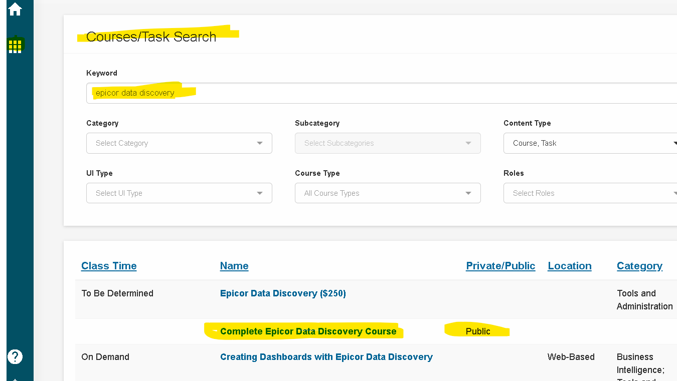Select the 'On Demand' class time cell
This screenshot has width=677, height=381.
pos(105,357)
